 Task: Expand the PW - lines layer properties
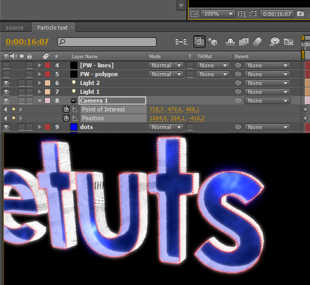coord(40,65)
